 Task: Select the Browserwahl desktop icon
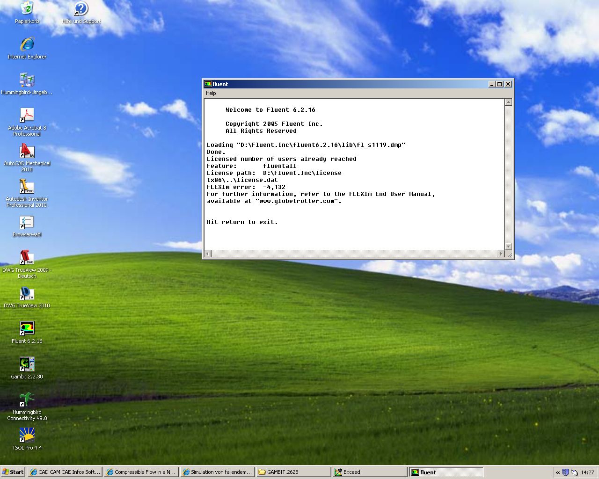[x=27, y=226]
